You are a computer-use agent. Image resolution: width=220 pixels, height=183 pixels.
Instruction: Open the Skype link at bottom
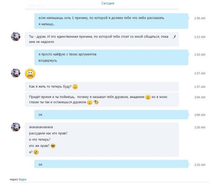[22, 179]
